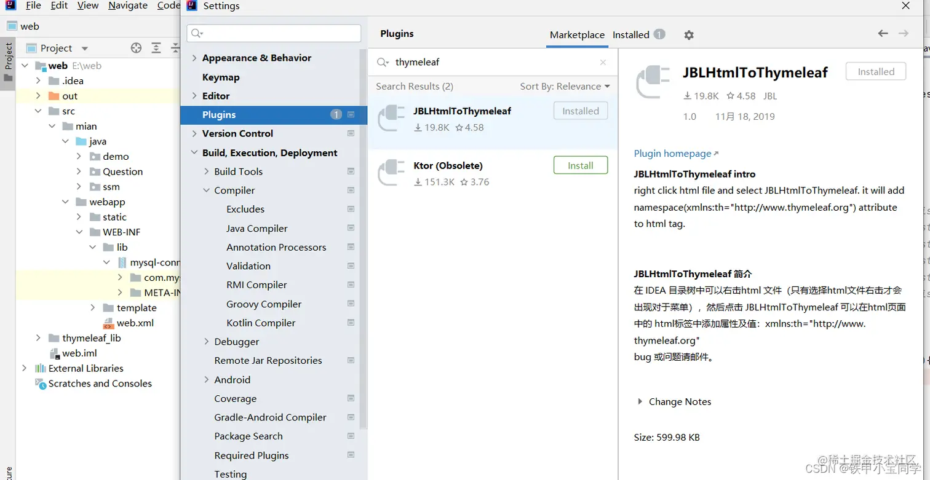Click the project-level icon beside Plugins

click(x=351, y=114)
